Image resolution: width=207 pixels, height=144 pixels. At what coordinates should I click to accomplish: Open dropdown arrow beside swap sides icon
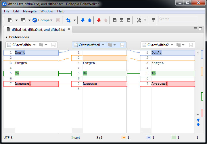point(75,20)
